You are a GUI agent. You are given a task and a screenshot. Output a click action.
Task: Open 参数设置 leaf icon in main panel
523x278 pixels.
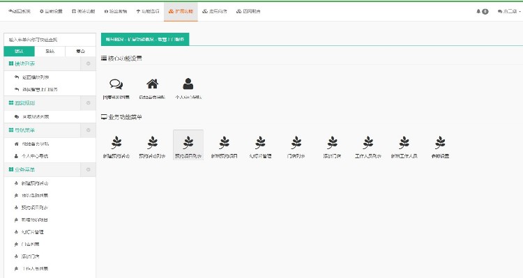pyautogui.click(x=440, y=143)
